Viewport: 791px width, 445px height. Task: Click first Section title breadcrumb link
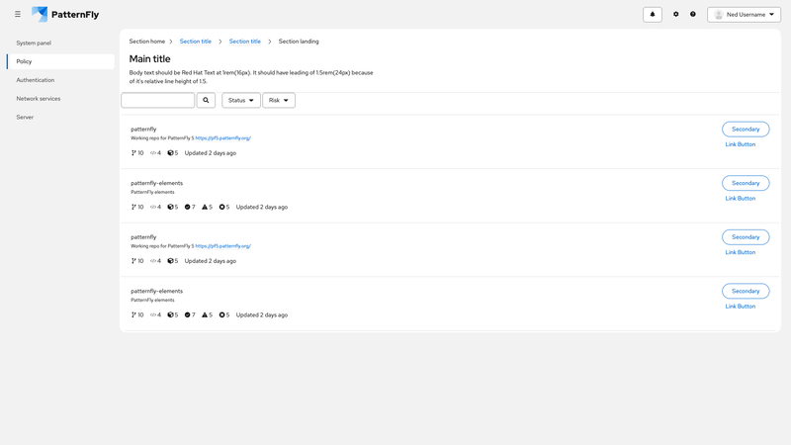click(x=195, y=42)
